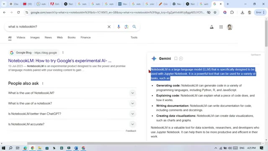Save the Gemini answer with bookmark icon
Screen dimensions: 268x151
pos(176,59)
